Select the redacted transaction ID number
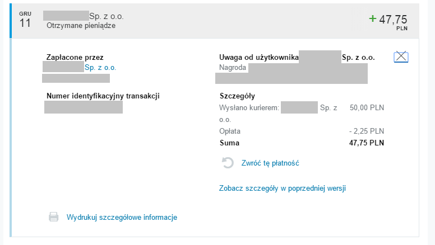The height and width of the screenshot is (245, 435). click(84, 107)
